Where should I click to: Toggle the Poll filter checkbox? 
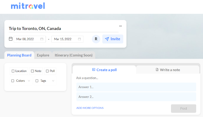pyautogui.click(x=47, y=71)
